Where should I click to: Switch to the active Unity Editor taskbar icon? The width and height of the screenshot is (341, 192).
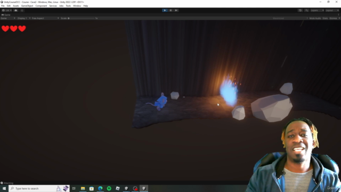[x=144, y=188]
